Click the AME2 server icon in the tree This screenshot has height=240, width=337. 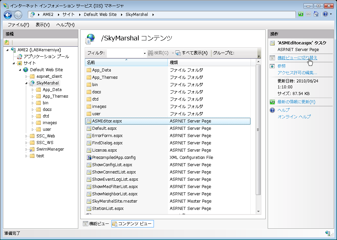[13, 50]
